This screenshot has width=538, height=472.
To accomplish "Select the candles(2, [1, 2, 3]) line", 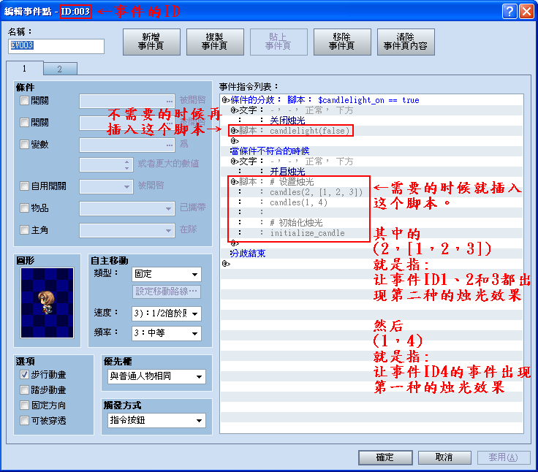I will [x=371, y=192].
